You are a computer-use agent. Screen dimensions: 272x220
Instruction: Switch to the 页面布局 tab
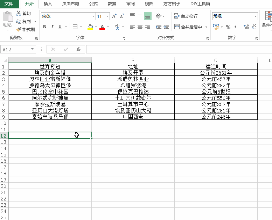(x=71, y=4)
